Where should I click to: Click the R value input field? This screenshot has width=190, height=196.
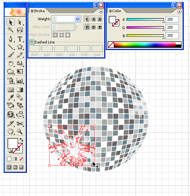[x=172, y=19]
